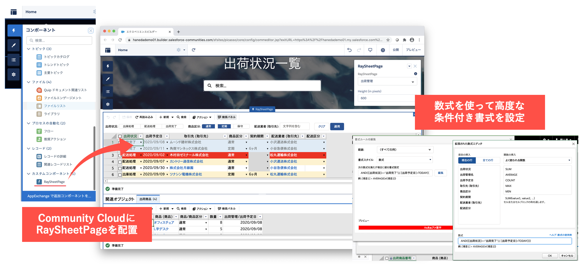Select ファイルリスト component in tree

point(55,106)
